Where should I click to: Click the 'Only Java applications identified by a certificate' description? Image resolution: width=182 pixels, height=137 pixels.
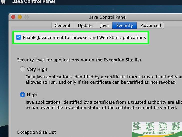pos(104,80)
